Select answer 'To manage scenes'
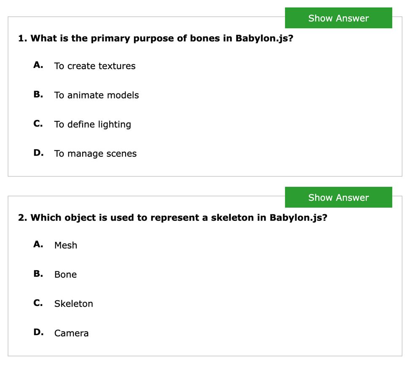Viewport: 411px width, 370px height. (95, 153)
